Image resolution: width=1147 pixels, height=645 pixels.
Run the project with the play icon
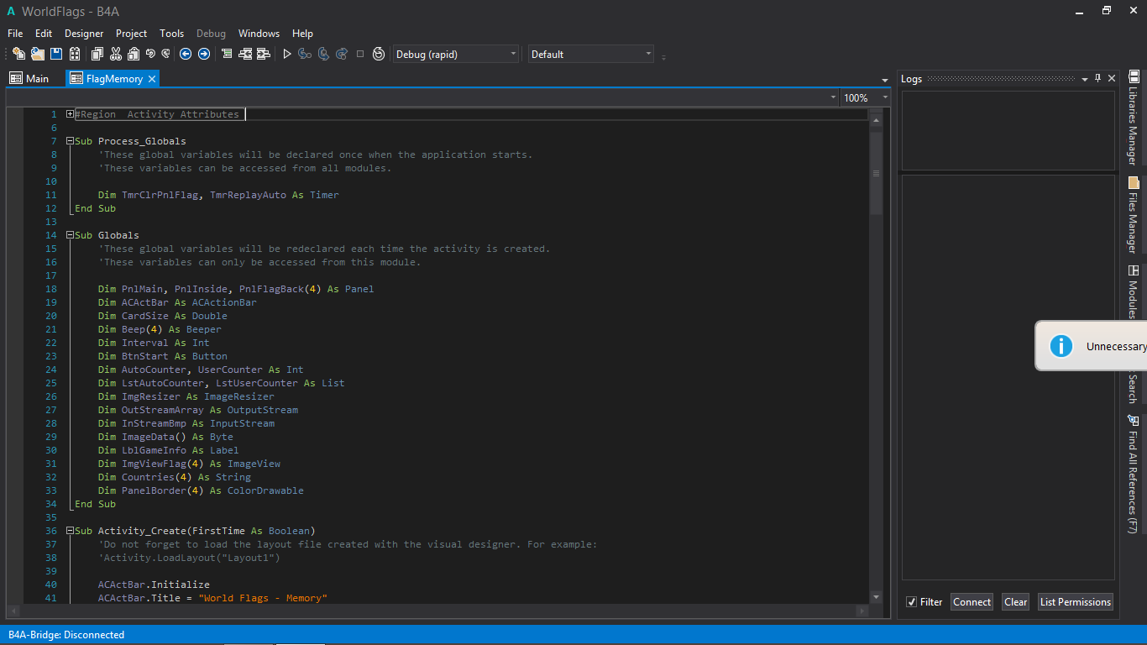click(x=287, y=54)
